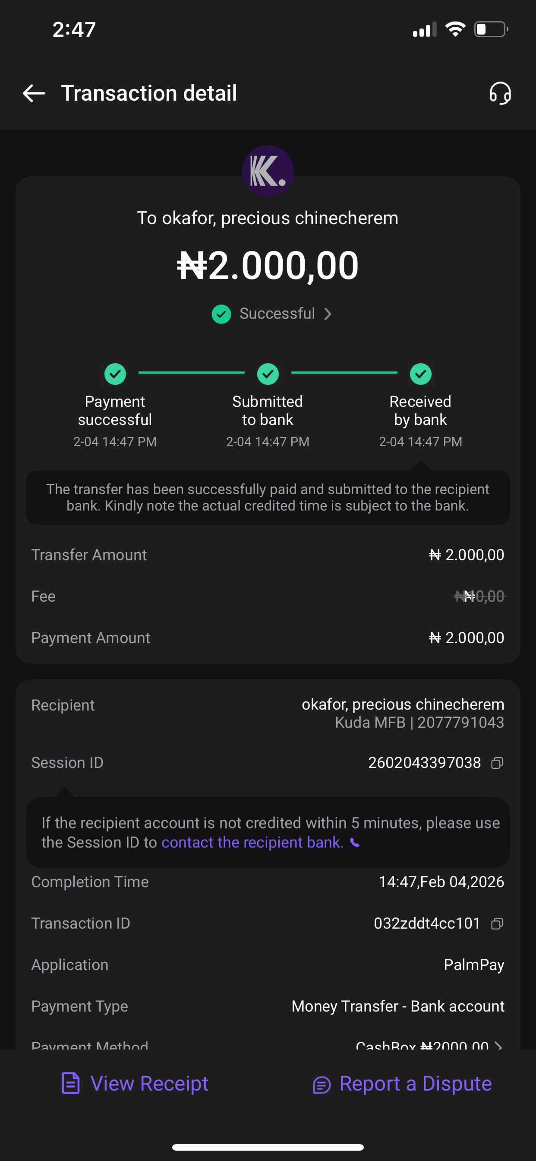
Task: Open View Receipt
Action: pos(149,1084)
